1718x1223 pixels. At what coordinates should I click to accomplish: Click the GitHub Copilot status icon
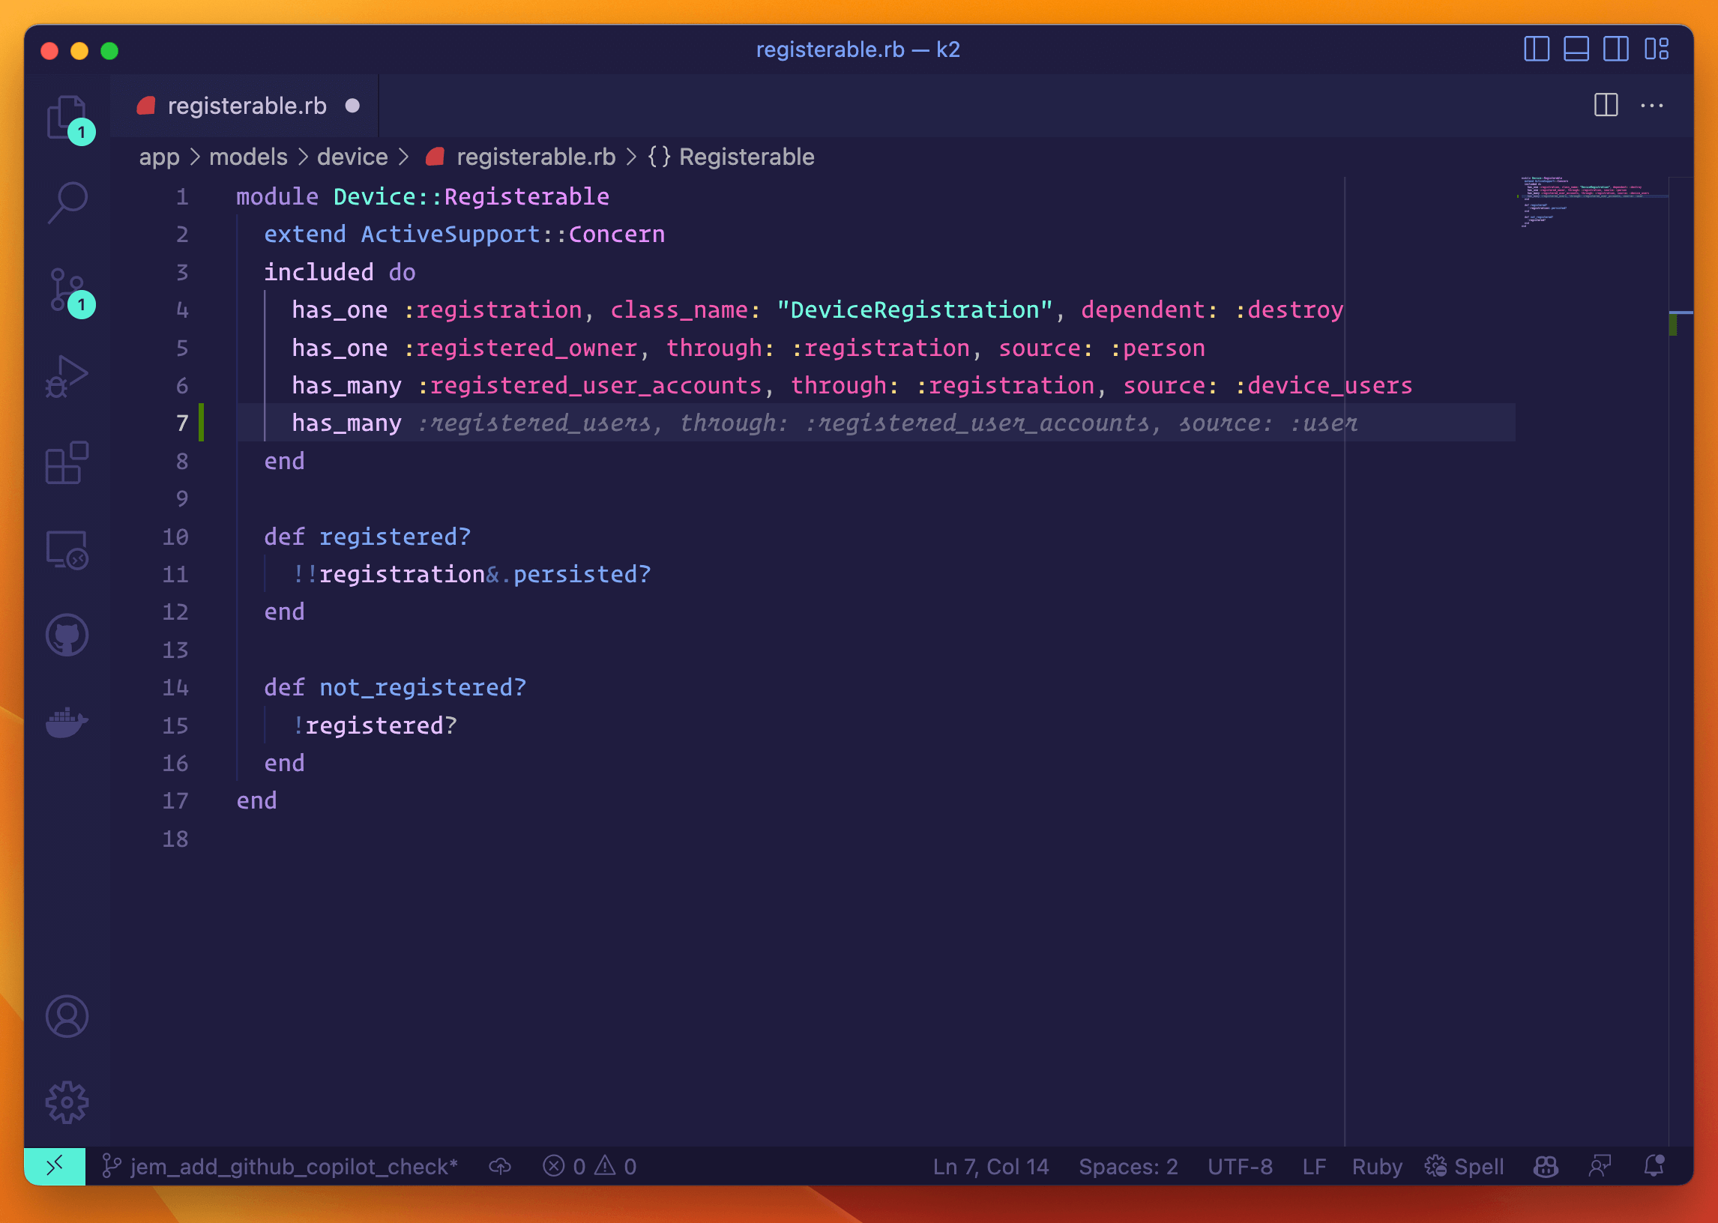(x=1546, y=1167)
